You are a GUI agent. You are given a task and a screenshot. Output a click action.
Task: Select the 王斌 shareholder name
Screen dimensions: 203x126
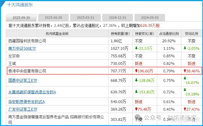pos(12,64)
